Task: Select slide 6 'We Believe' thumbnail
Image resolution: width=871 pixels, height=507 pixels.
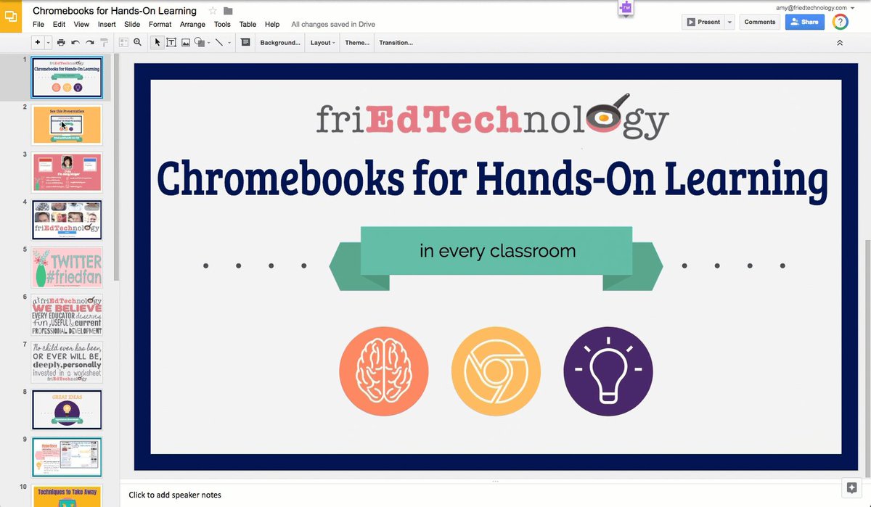Action: [x=67, y=315]
